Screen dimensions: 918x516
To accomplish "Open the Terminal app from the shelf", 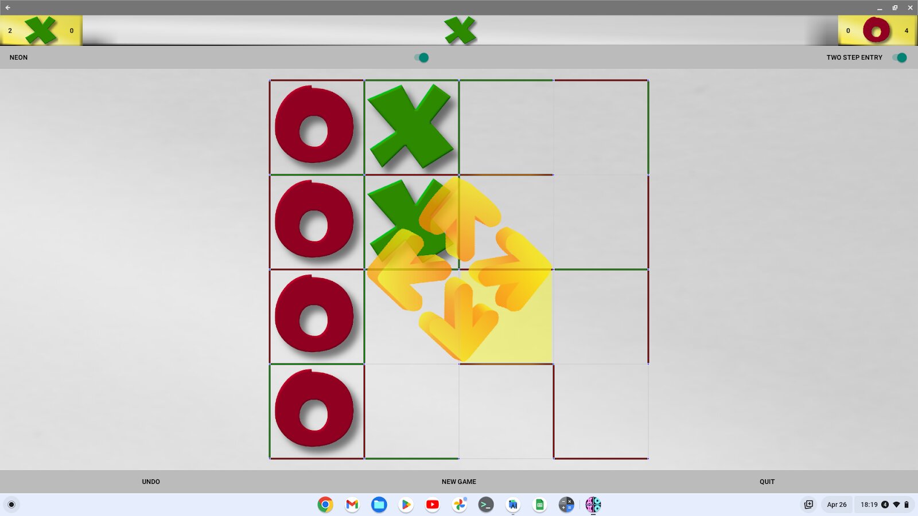I will 486,505.
